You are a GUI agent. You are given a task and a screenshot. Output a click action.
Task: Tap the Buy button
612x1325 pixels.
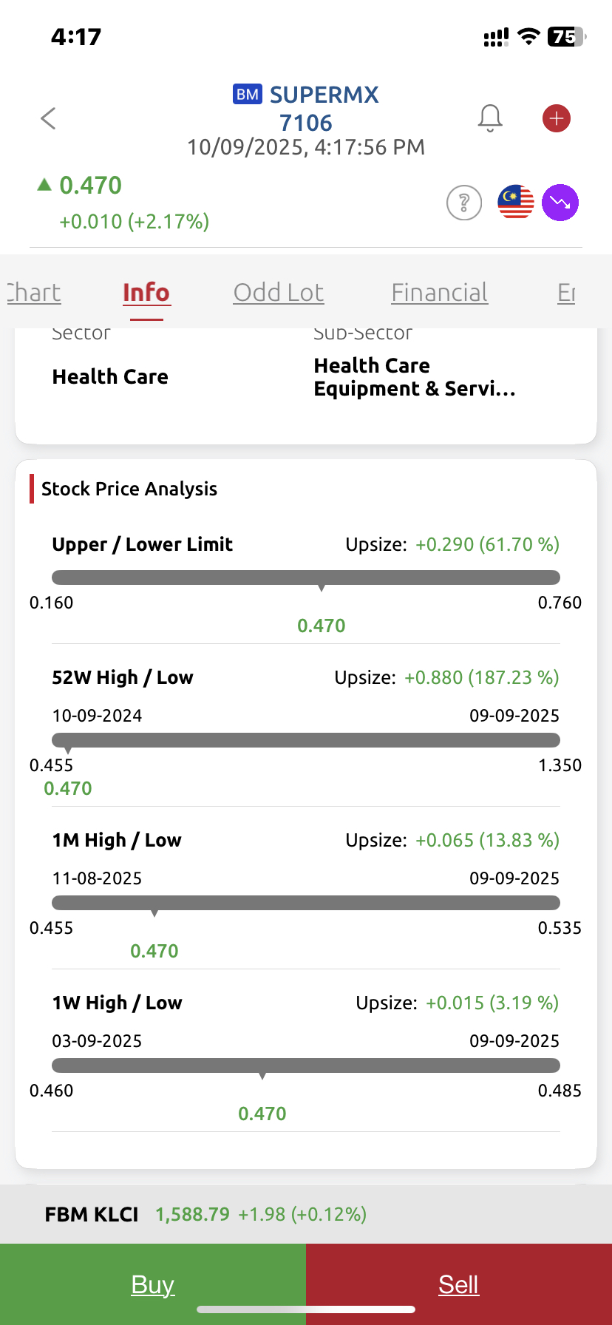[153, 1284]
